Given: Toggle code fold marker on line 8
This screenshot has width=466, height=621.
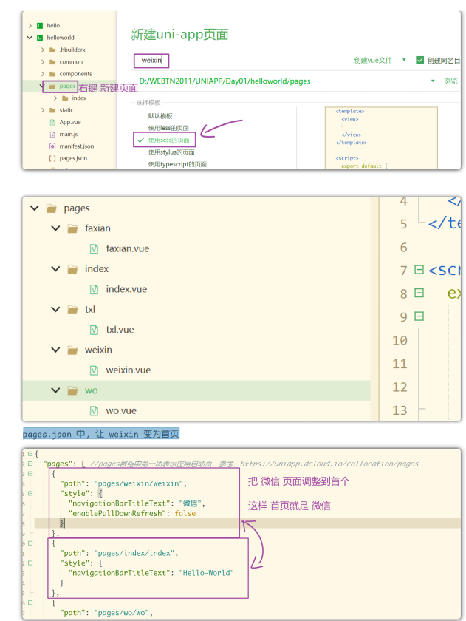Looking at the screenshot, I should click(x=419, y=293).
